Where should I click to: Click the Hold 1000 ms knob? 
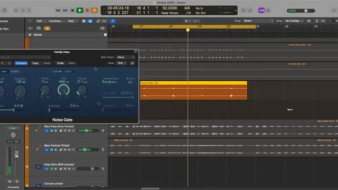pos(63,90)
